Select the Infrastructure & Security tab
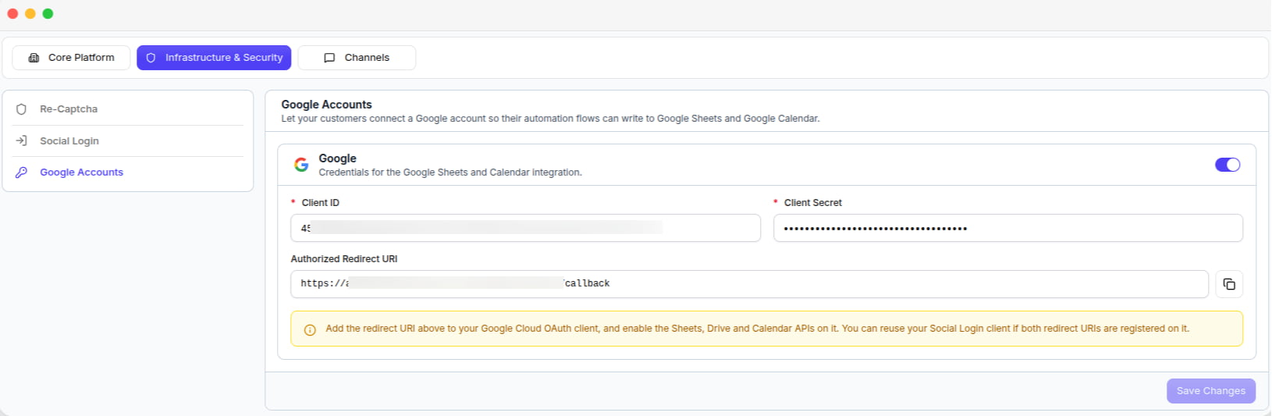 pos(214,58)
